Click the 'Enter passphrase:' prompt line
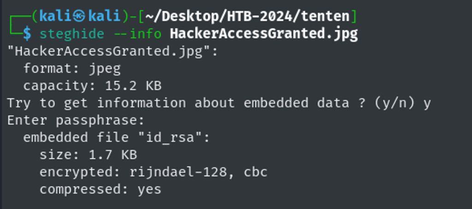472x209 pixels. 76,120
